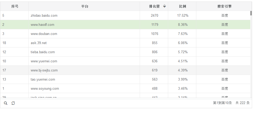Viewport: 256px width, 115px height.
Task: Click the 搜索引擎 column header
Action: pos(224,6)
